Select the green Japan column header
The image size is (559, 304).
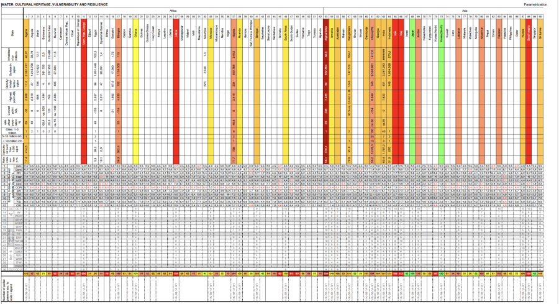click(411, 30)
